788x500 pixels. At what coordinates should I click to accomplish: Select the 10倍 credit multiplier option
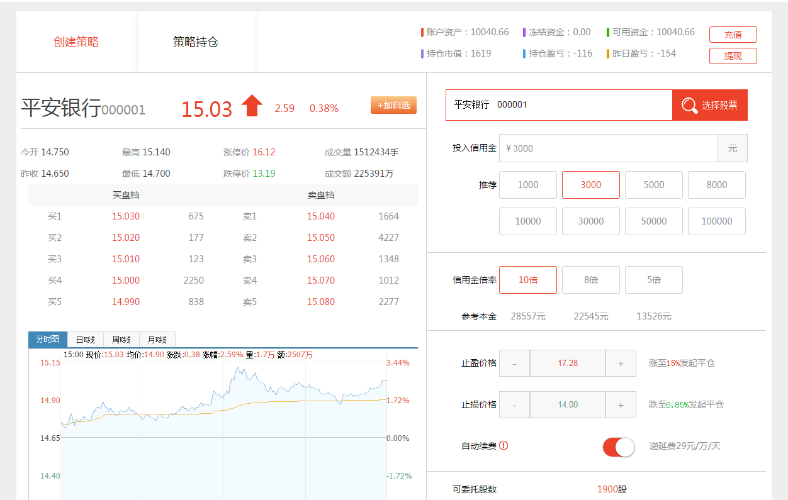tap(527, 280)
